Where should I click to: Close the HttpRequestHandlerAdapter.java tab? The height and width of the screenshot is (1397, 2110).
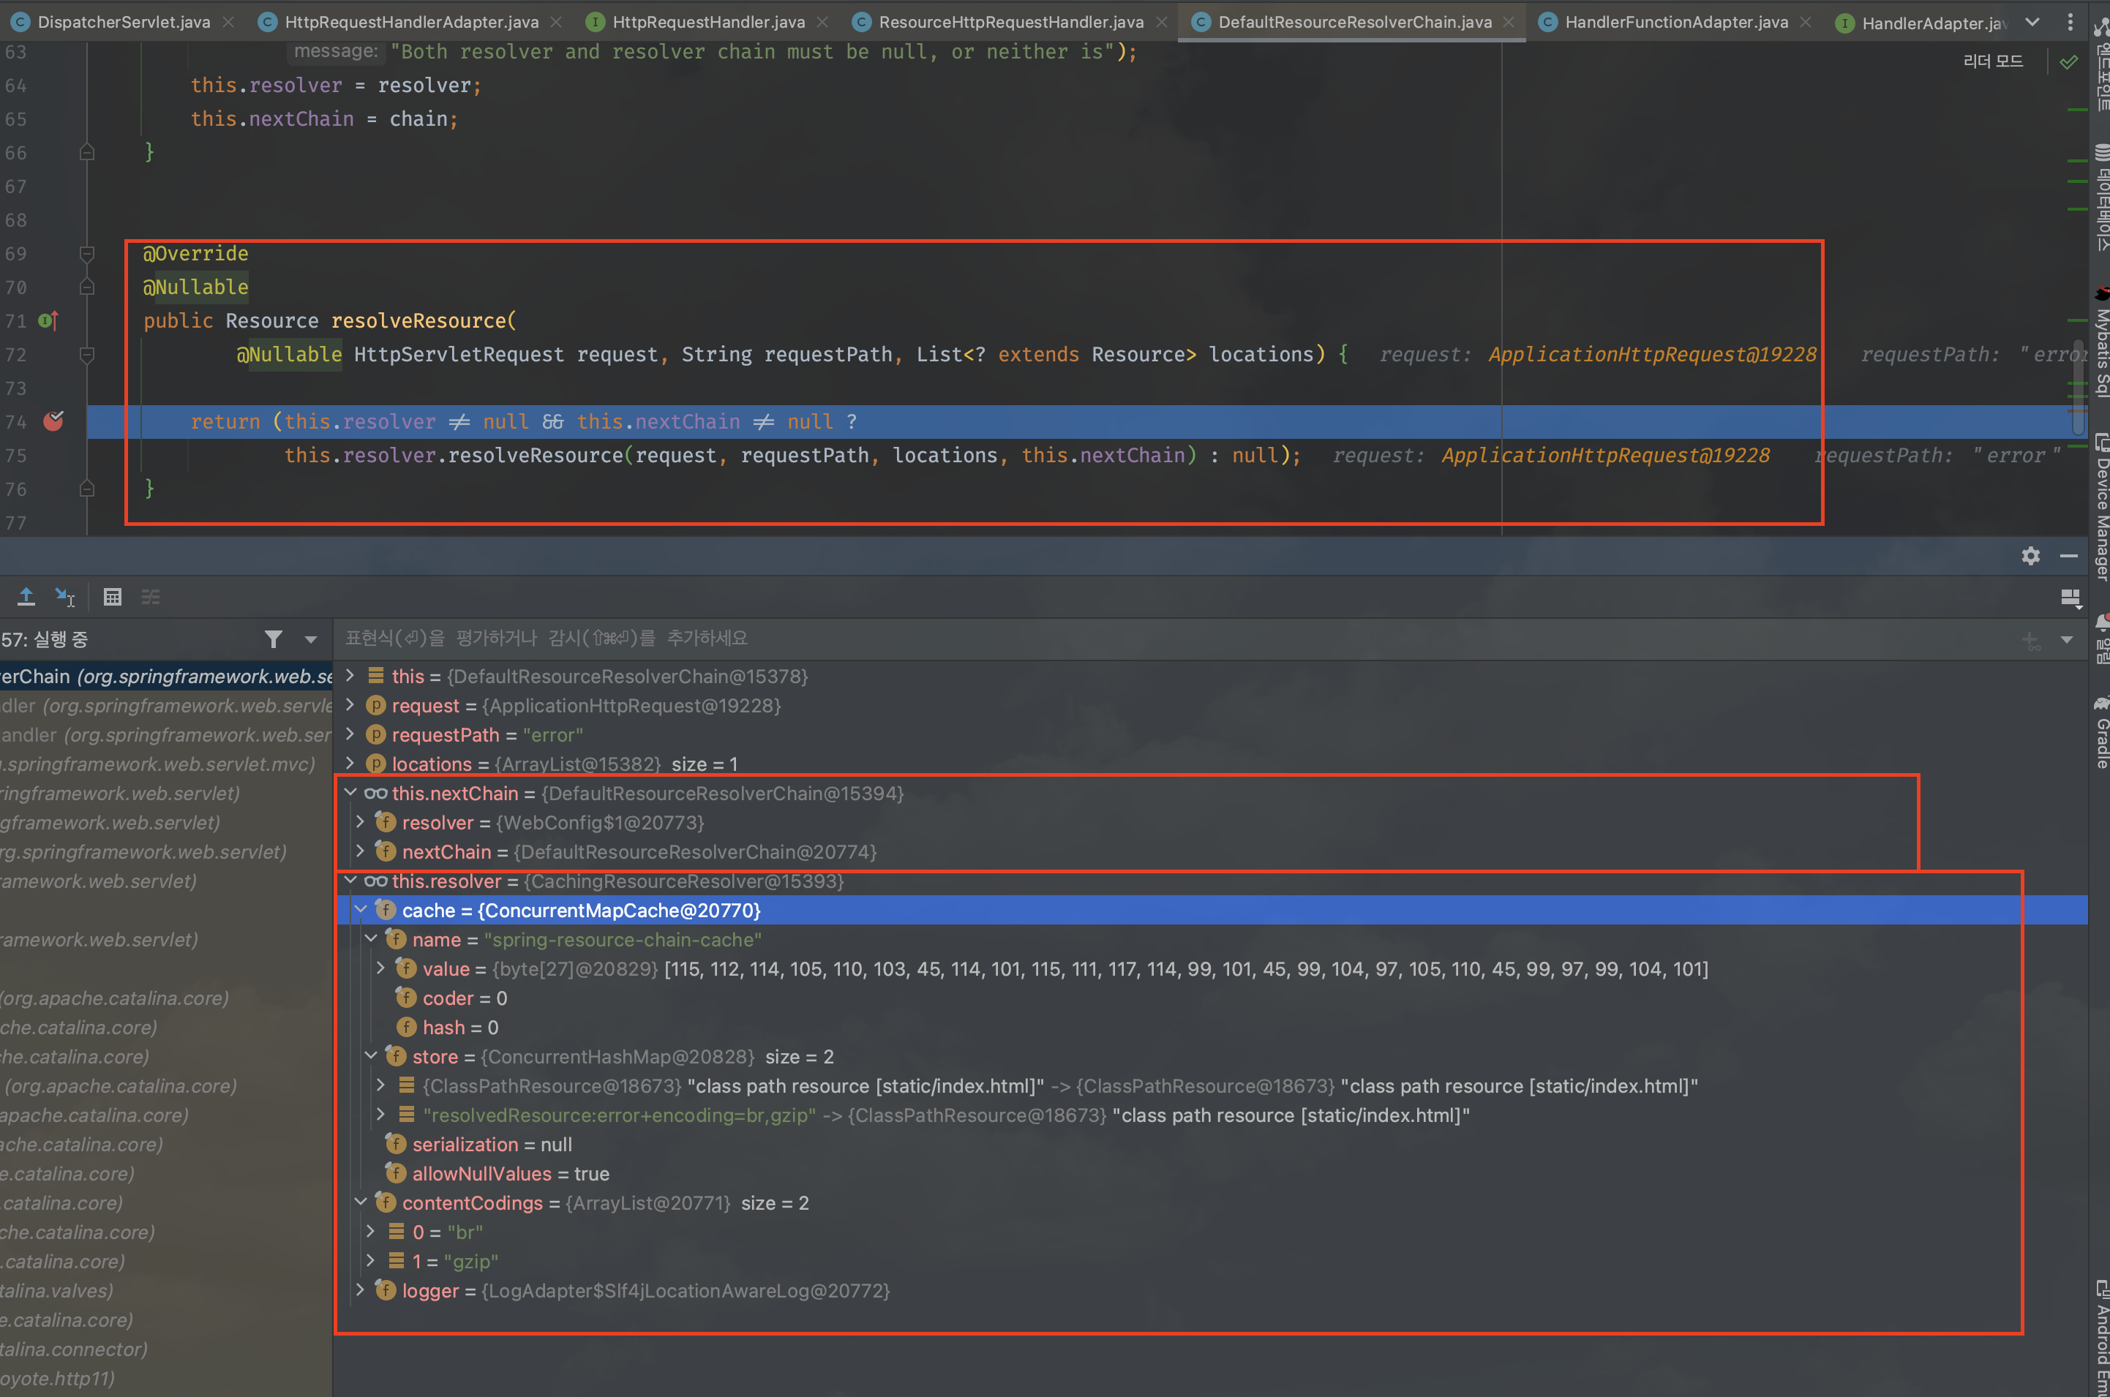tap(556, 21)
